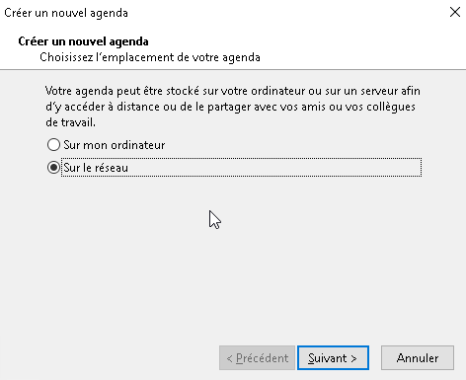Click the greyed "< Précédent" button
Image resolution: width=466 pixels, height=380 pixels.
pyautogui.click(x=257, y=358)
